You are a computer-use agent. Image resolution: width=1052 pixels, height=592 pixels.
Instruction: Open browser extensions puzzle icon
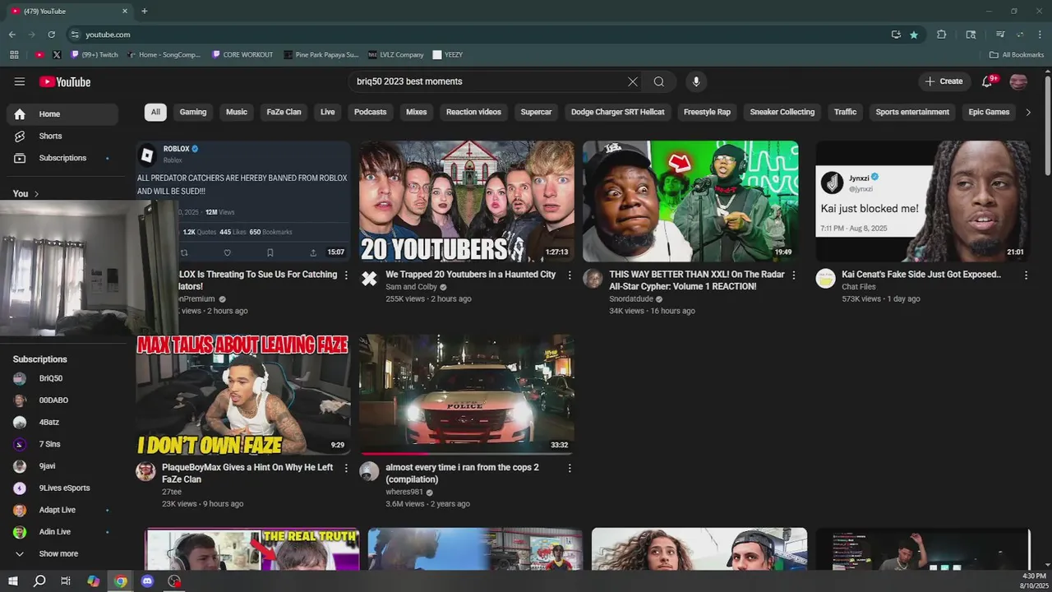pos(942,35)
